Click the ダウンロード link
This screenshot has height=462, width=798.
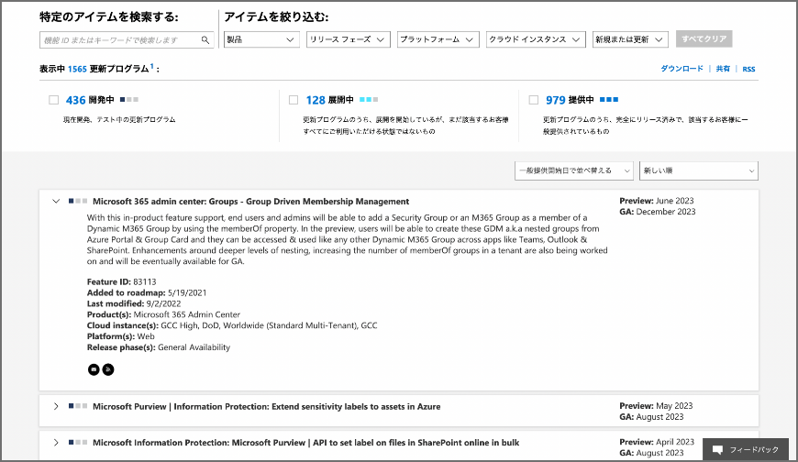[682, 69]
